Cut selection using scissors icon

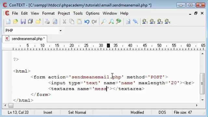point(64,21)
